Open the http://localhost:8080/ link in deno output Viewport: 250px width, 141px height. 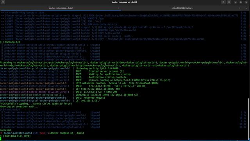143,83
